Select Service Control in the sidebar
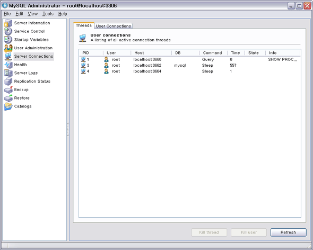Viewport: 313px width, 250px height. (x=29, y=31)
